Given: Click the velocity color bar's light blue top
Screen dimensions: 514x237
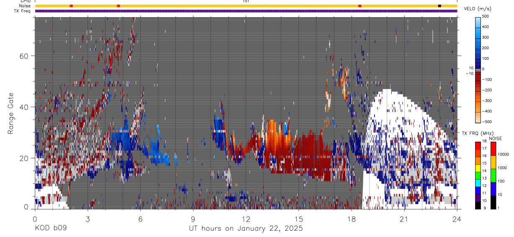Looking at the screenshot, I should pos(478,23).
